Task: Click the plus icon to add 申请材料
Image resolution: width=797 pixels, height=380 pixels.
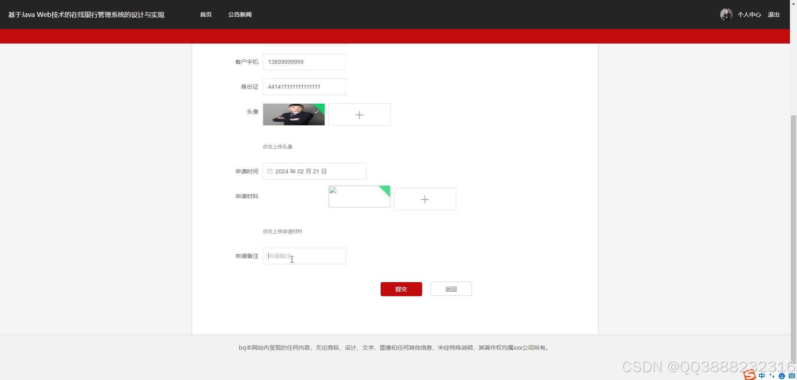Action: click(x=424, y=199)
